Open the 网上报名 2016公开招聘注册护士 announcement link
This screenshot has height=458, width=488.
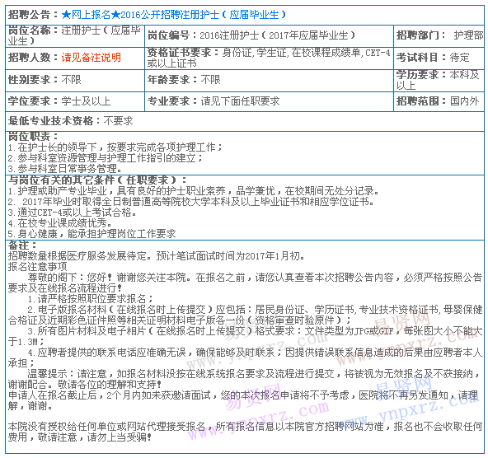(173, 15)
